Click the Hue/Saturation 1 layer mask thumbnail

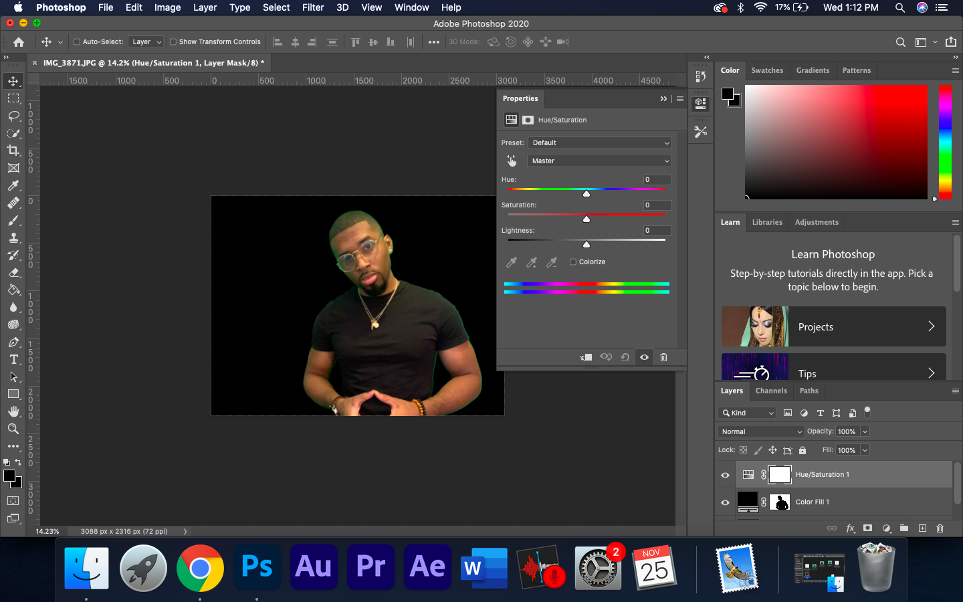click(x=779, y=474)
